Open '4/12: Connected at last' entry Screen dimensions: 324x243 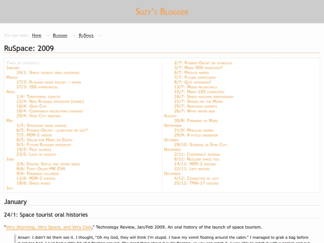(x=196, y=178)
